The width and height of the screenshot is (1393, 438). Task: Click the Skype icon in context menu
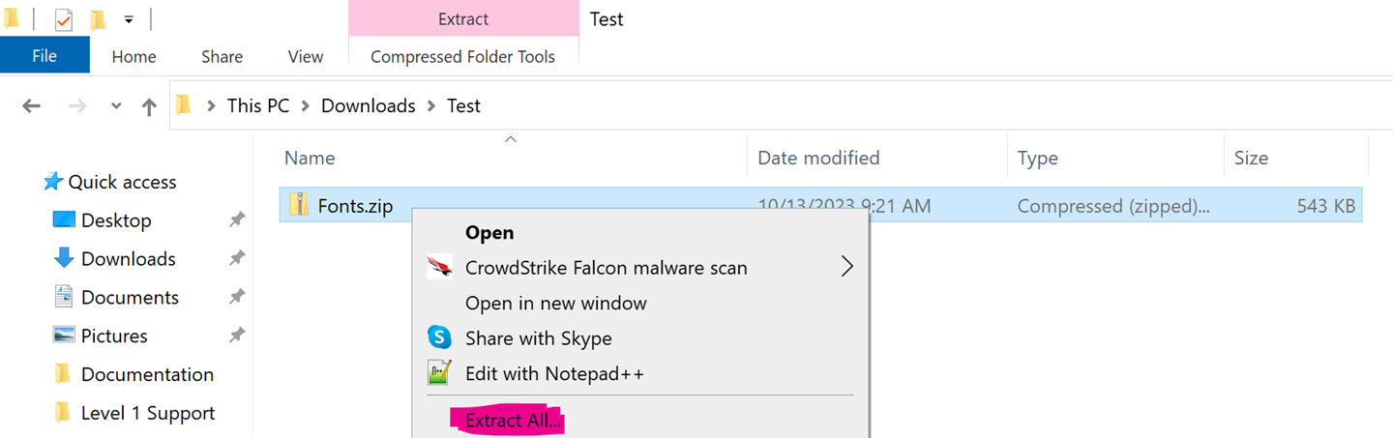440,337
